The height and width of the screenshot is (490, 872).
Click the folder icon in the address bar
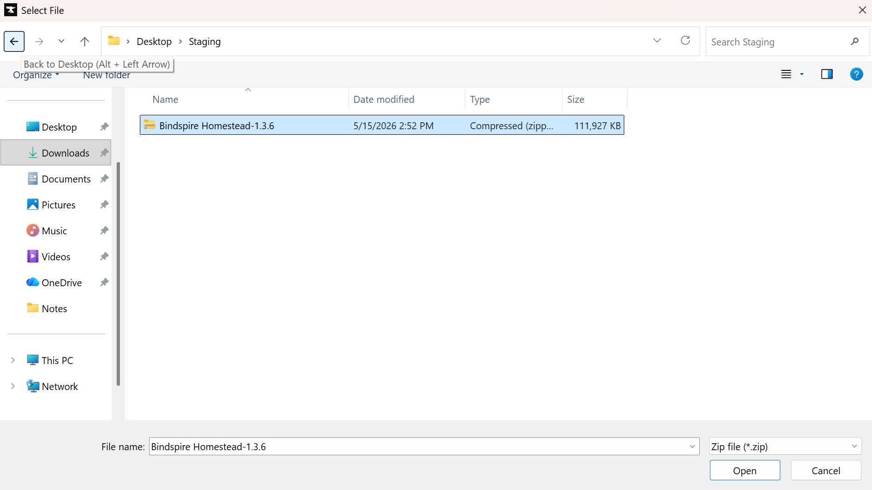(x=114, y=41)
